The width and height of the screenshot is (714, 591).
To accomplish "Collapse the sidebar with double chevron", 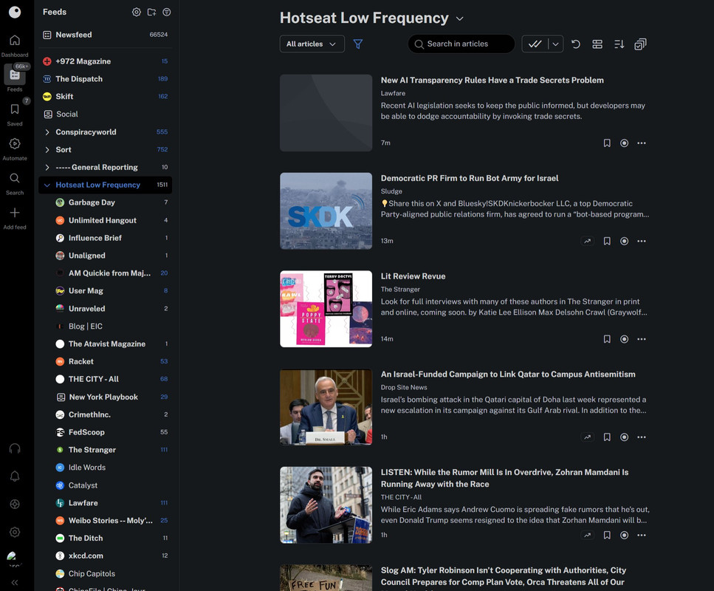I will (15, 582).
